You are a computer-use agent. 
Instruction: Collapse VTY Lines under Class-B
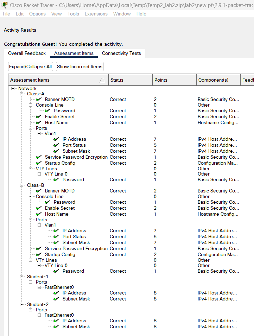point(31,260)
